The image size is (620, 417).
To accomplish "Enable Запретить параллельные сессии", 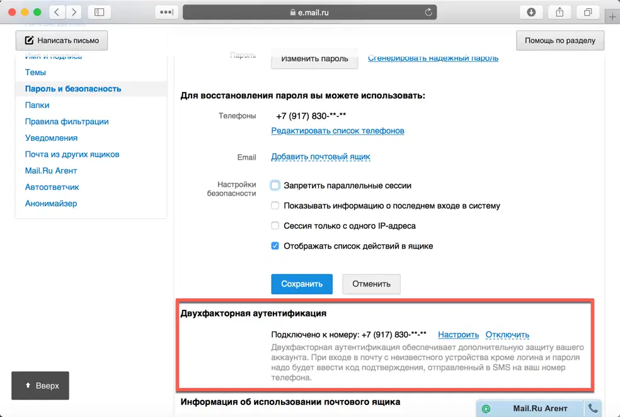I will 275,185.
